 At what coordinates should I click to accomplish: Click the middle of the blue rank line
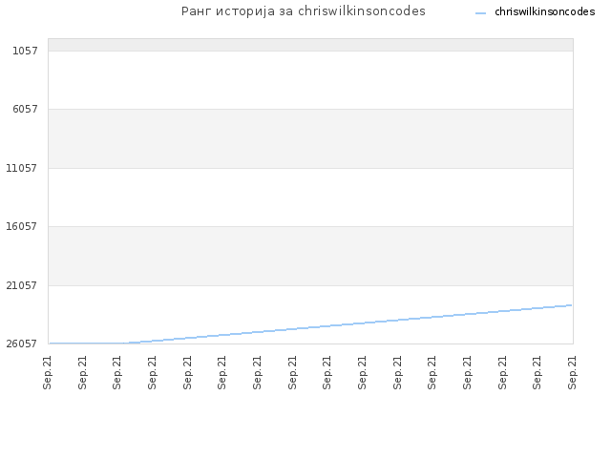[x=310, y=327]
